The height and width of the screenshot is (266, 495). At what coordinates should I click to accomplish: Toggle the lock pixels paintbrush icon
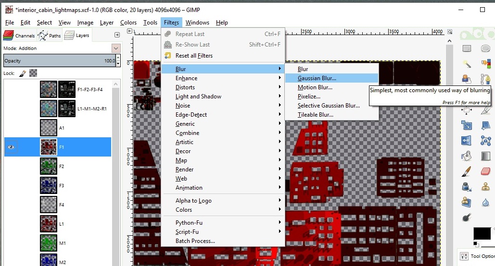23,73
